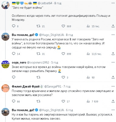The width and height of the screenshot is (116, 122).
Task: Retweet the oops_nero reply
Action: 39,77
